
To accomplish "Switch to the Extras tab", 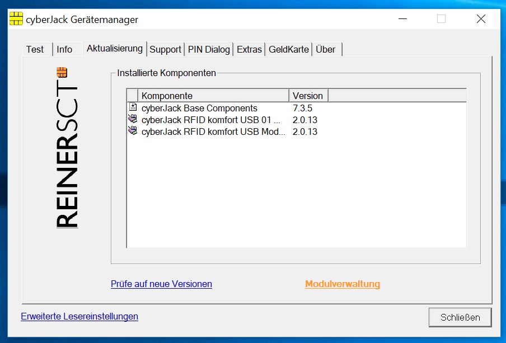I will click(x=249, y=49).
